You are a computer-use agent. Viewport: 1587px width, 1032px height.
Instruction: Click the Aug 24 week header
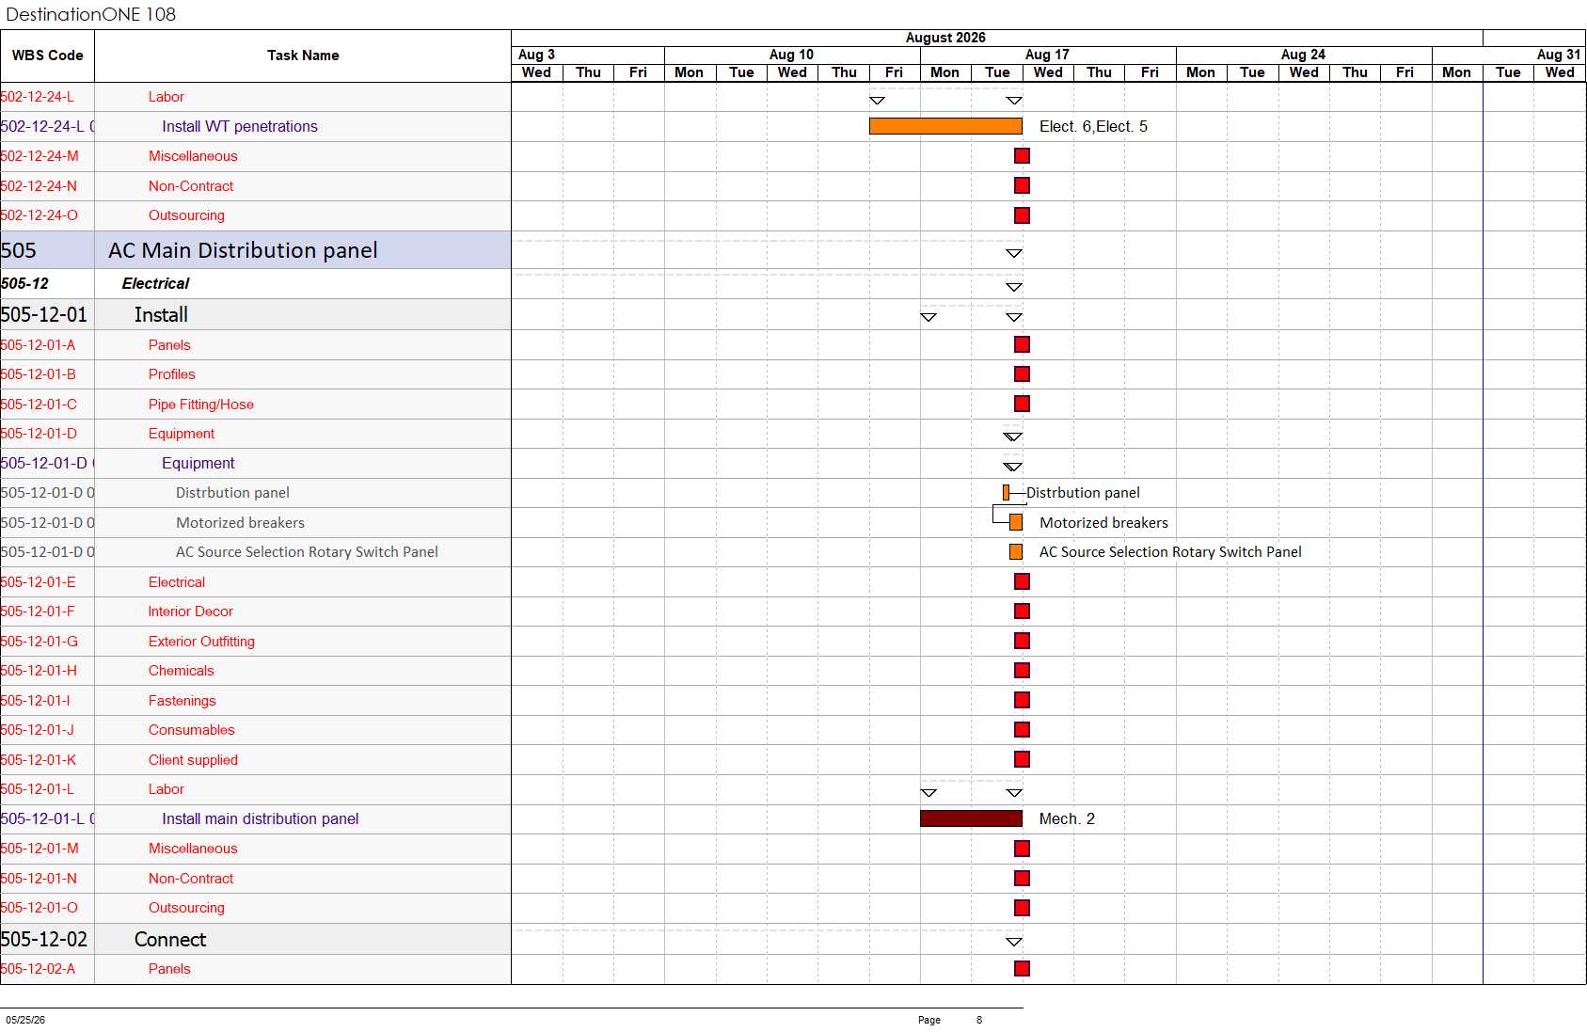(1303, 55)
